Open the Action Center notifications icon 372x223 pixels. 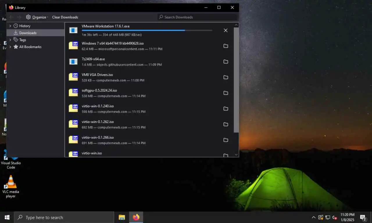[x=363, y=217]
